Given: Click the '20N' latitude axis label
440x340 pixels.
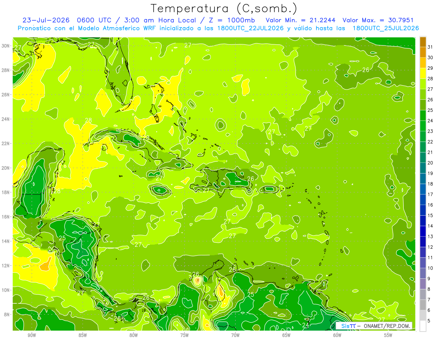Looking at the screenshot, I should (5, 168).
